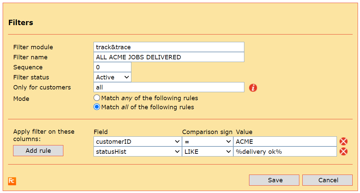Save the filter settings

274,180
